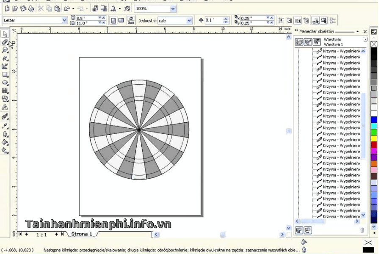Choose the Ellipse tool in toolbox
Image resolution: width=381 pixels, height=254 pixels.
[x=5, y=83]
